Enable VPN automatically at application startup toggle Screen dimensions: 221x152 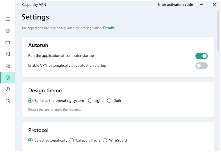(202, 66)
